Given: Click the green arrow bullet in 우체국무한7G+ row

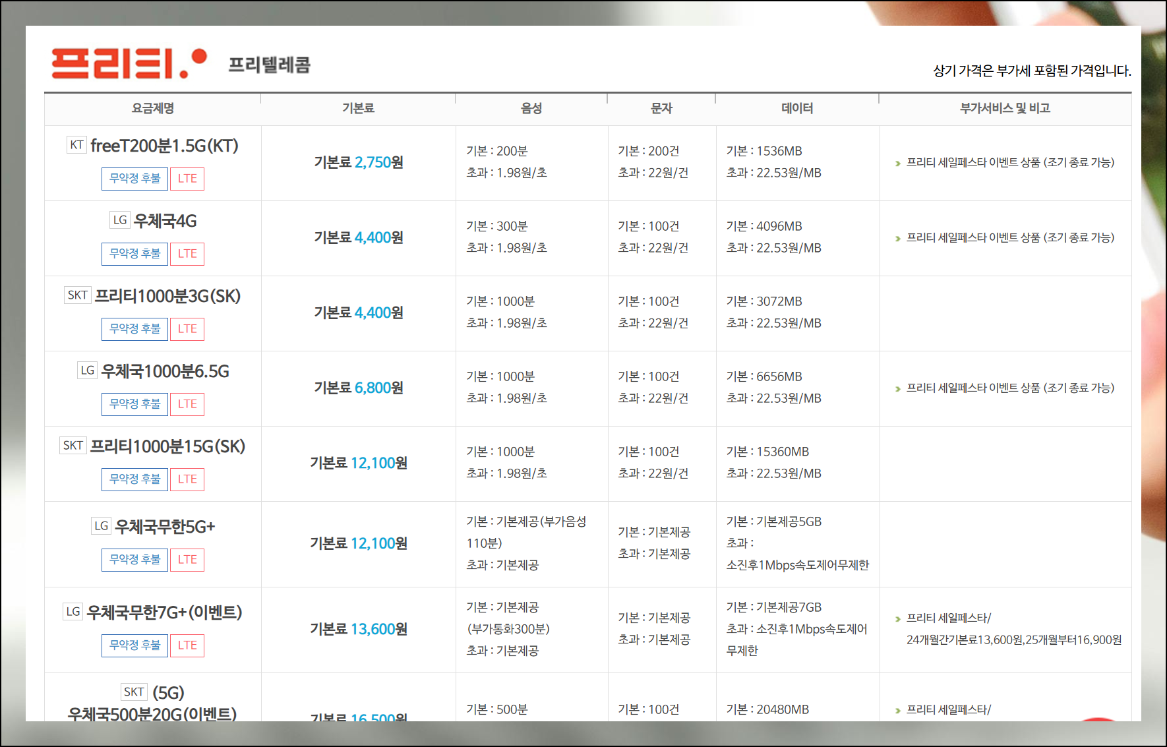Looking at the screenshot, I should [x=898, y=619].
